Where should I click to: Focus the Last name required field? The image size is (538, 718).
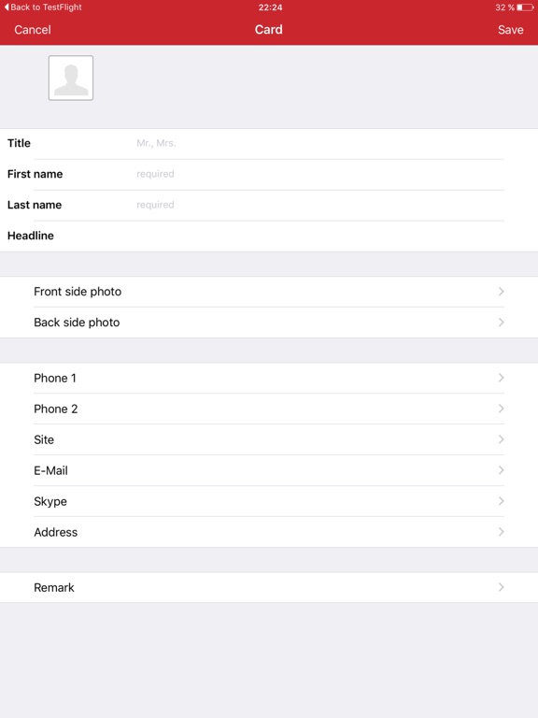coord(320,205)
